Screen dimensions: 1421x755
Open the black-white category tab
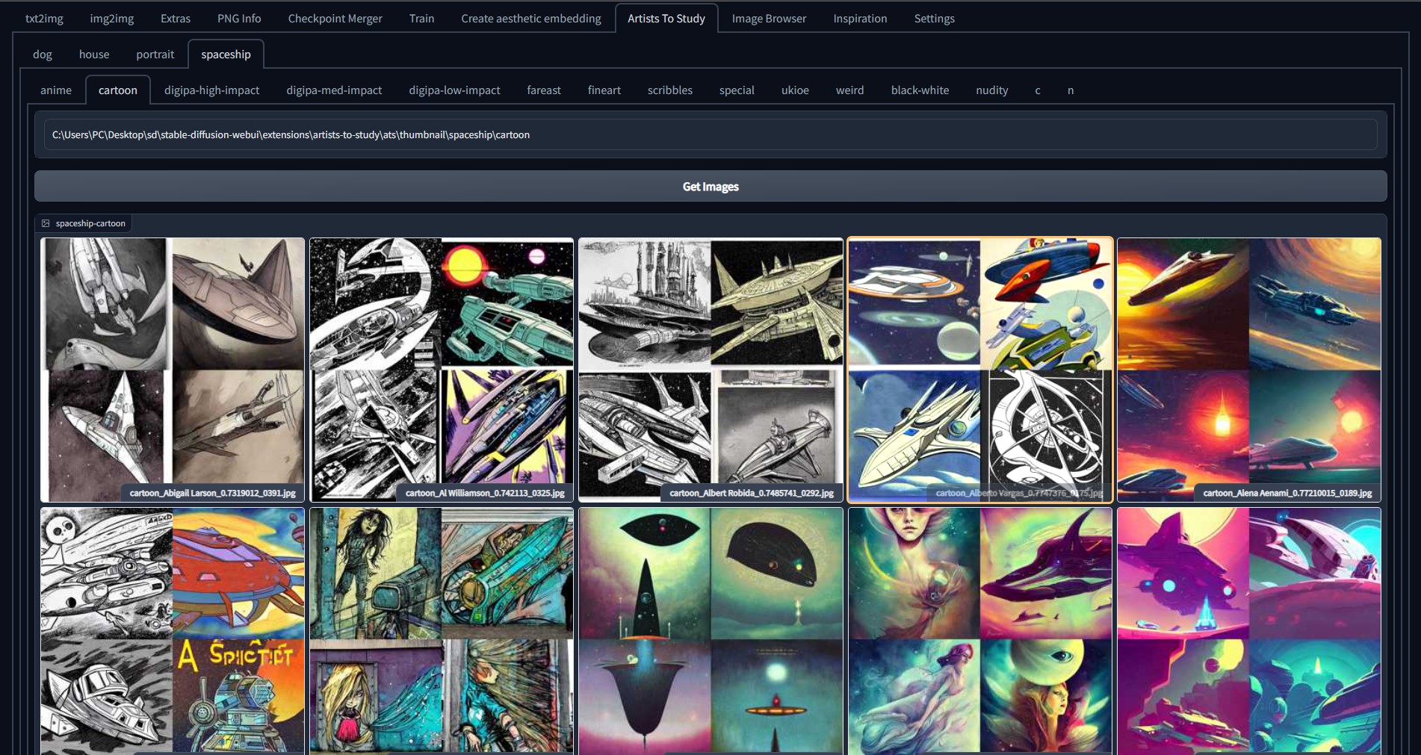(920, 90)
